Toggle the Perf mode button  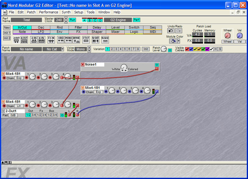(x=137, y=20)
